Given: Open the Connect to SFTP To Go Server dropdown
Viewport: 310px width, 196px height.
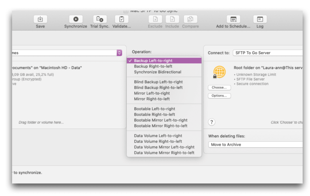Looking at the screenshot, I should 268,53.
